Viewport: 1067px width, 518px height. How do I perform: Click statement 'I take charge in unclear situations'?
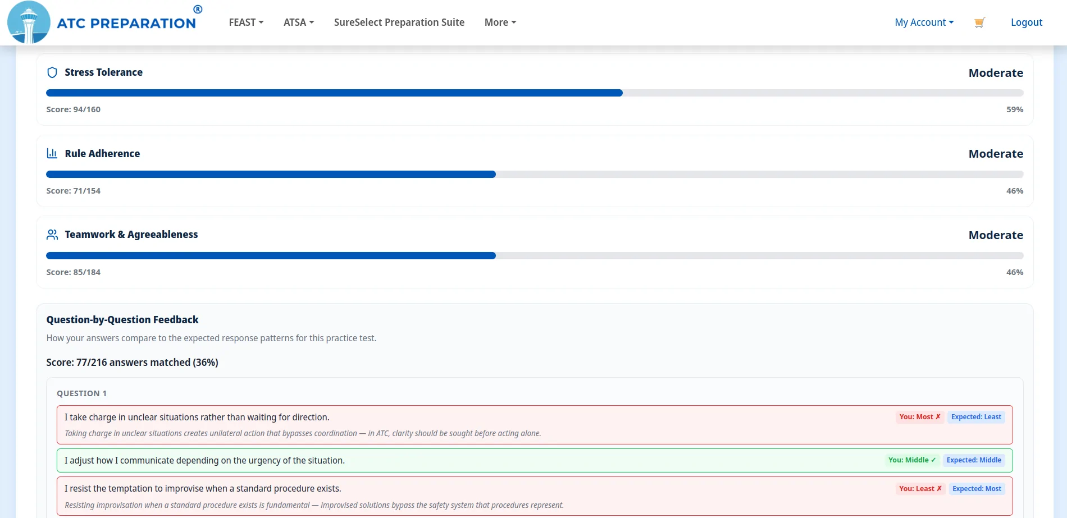pos(197,418)
